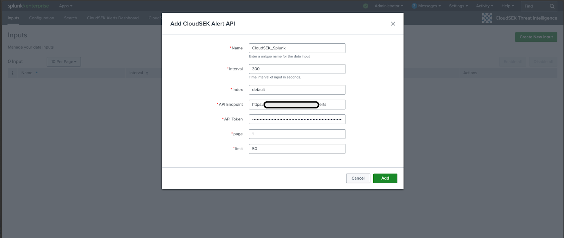Open the Help dropdown menu
The height and width of the screenshot is (238, 564).
pos(508,6)
